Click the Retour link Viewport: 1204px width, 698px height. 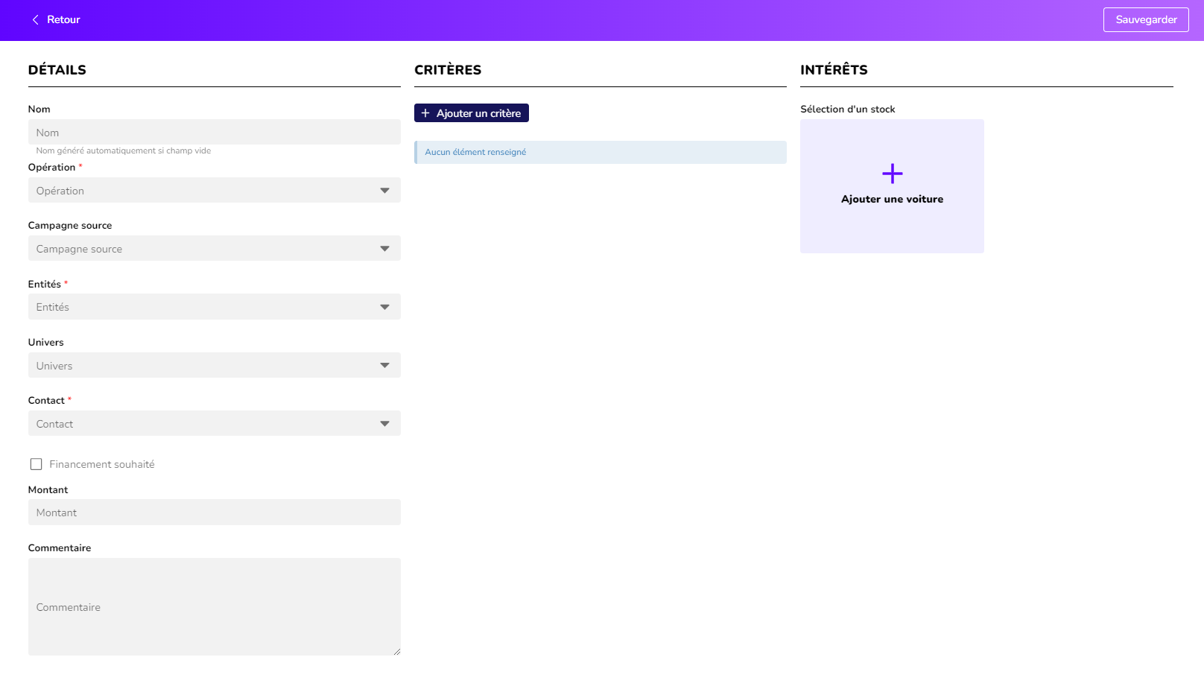coord(63,20)
